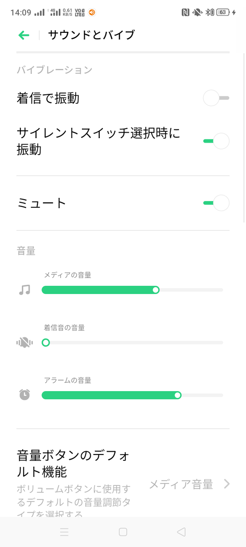Tap the battery indicator in status bar
246x547 pixels.
coord(223,12)
